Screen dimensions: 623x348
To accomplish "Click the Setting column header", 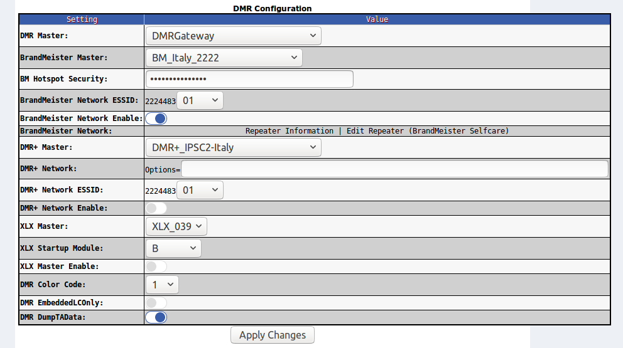I will tap(82, 19).
